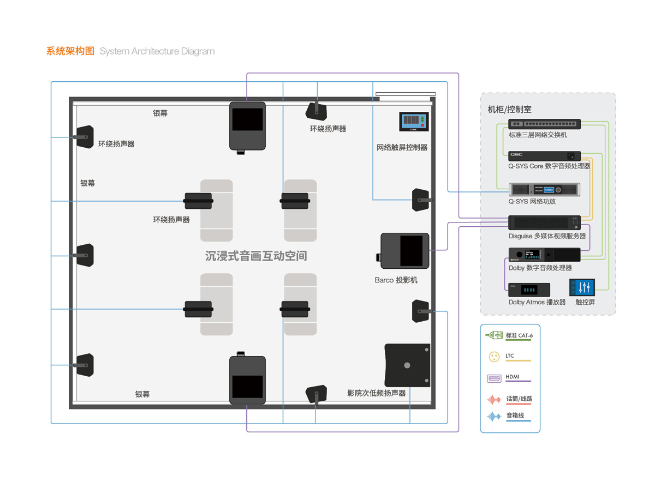The image size is (655, 482).
Task: Select the blue 触控屏 mixer icon
Action: pos(582,287)
